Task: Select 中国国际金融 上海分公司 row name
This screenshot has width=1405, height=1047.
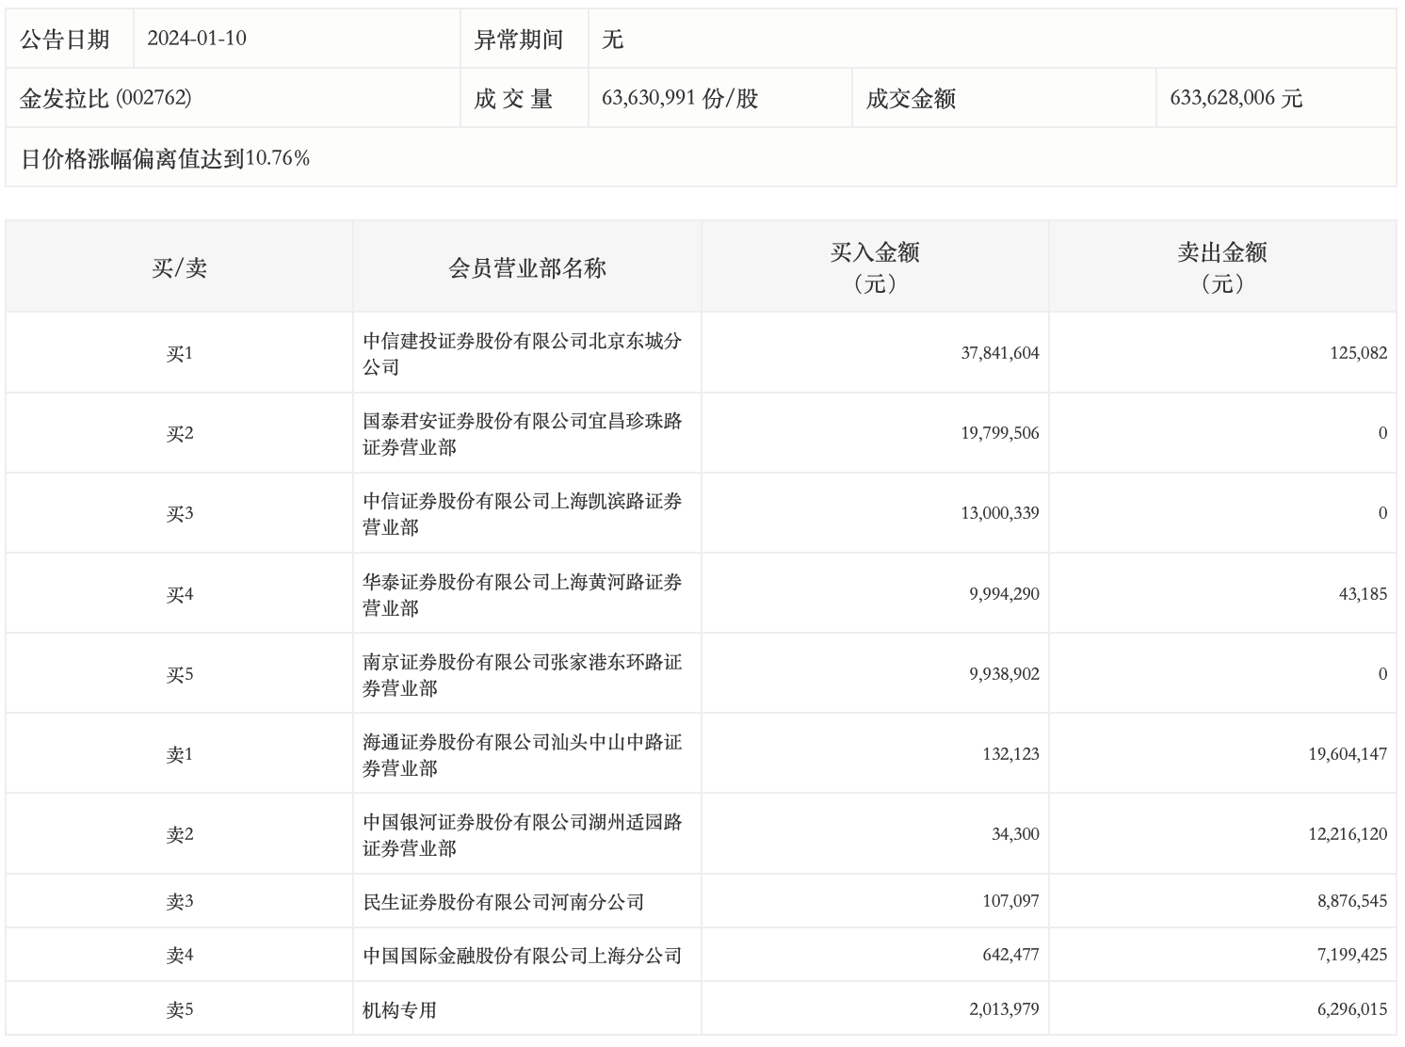Action: pyautogui.click(x=522, y=956)
